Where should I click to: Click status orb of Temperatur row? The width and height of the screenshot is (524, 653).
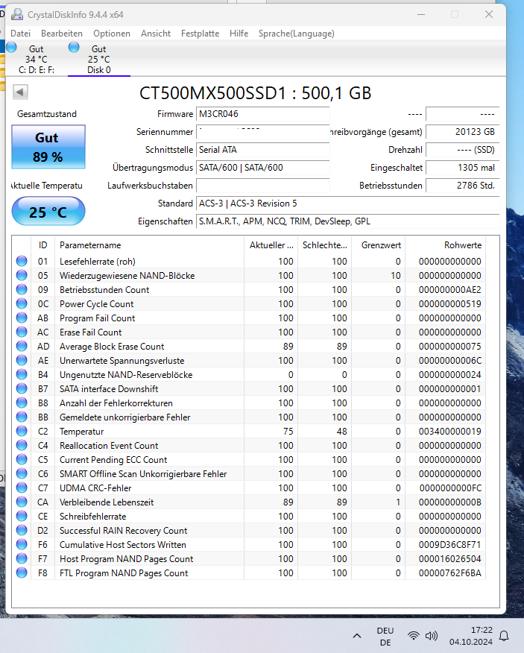(22, 431)
